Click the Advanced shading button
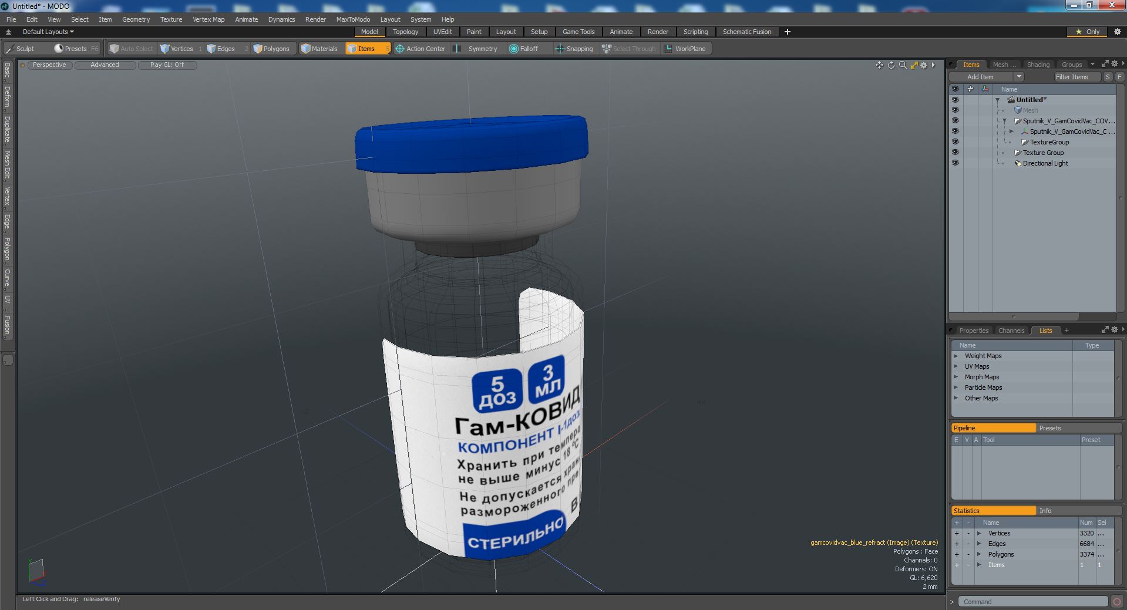This screenshot has width=1127, height=610. click(105, 65)
